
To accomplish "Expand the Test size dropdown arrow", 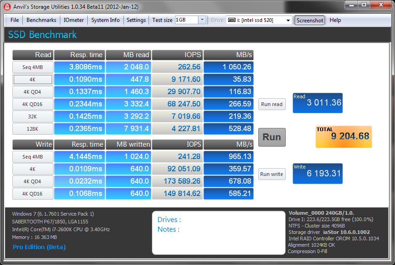I will tap(202, 20).
